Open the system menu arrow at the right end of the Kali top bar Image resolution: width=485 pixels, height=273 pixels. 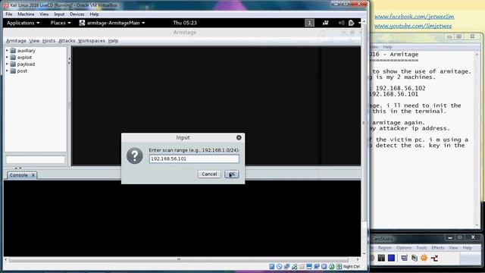click(359, 23)
